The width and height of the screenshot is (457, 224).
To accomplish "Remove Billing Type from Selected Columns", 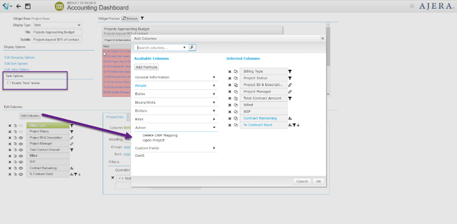I will (x=229, y=71).
